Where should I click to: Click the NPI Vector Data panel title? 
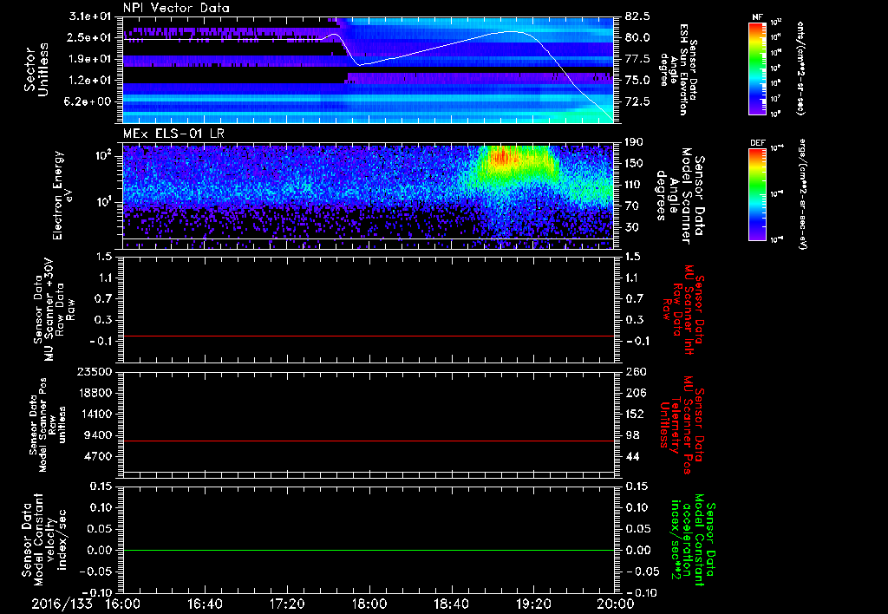[x=176, y=8]
